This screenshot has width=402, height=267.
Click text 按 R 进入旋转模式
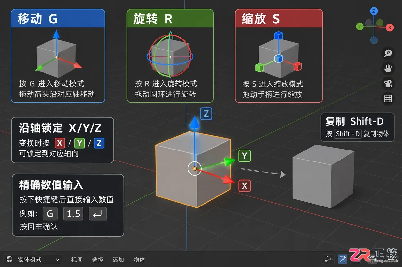[166, 84]
